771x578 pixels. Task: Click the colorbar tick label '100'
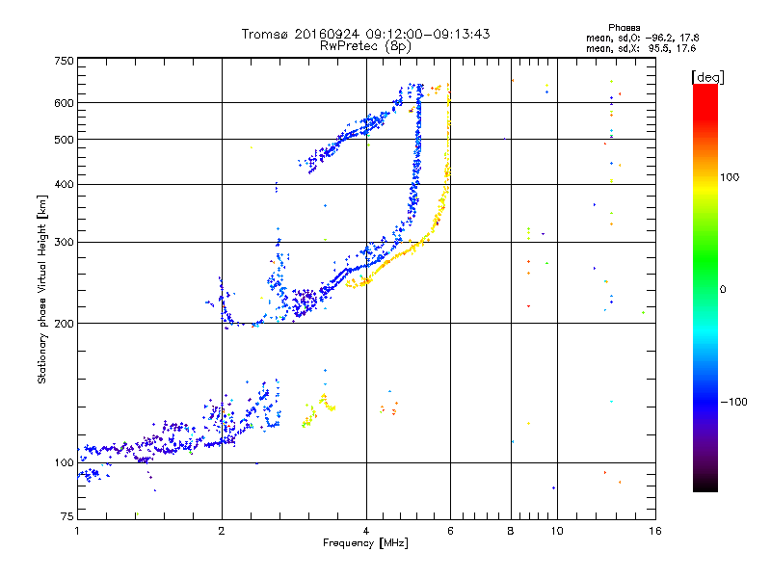[730, 177]
